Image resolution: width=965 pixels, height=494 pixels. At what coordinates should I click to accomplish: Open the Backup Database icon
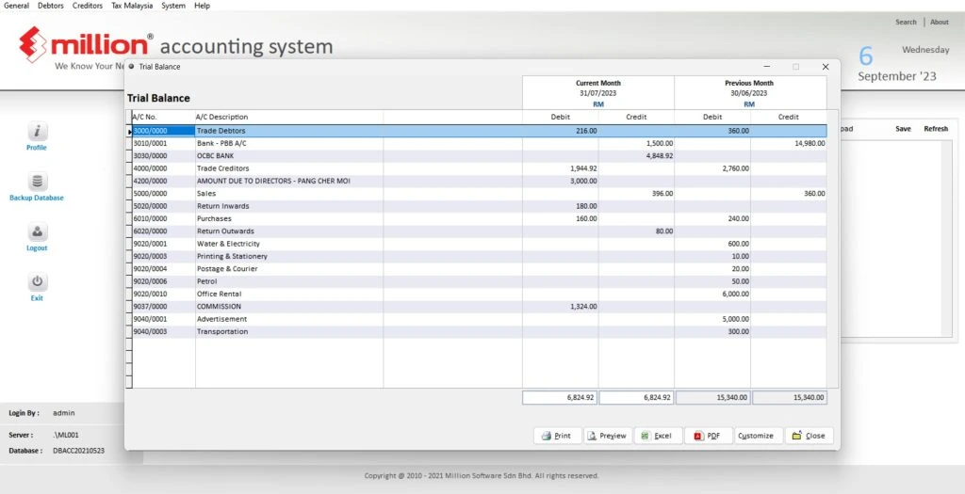click(37, 183)
